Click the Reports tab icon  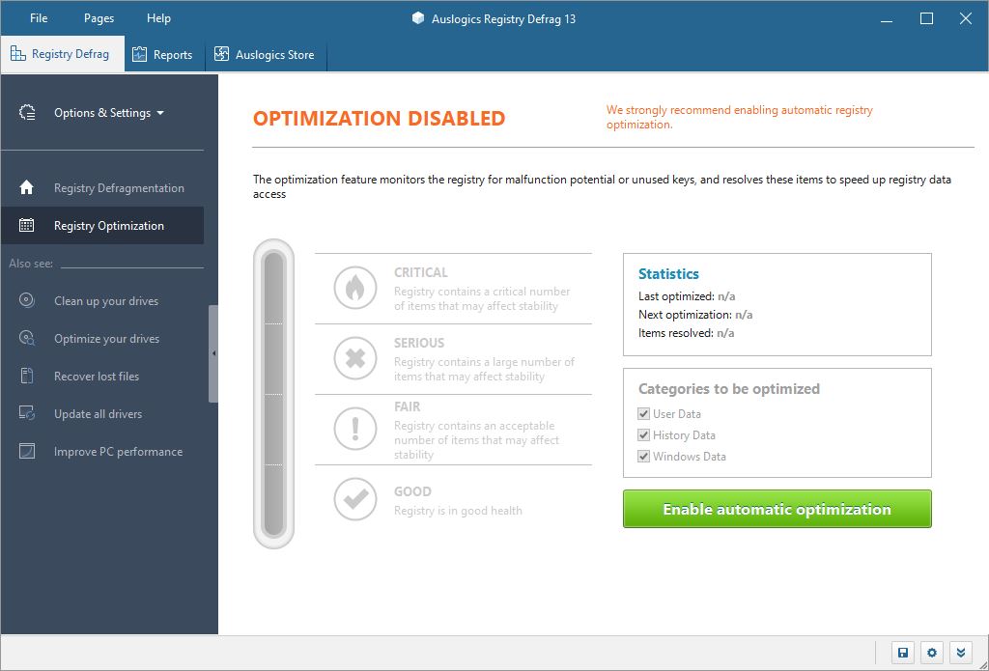tap(139, 55)
